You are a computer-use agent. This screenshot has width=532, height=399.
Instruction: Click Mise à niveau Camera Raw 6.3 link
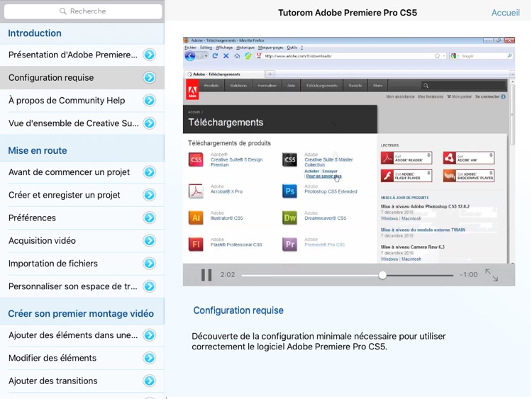(x=413, y=247)
